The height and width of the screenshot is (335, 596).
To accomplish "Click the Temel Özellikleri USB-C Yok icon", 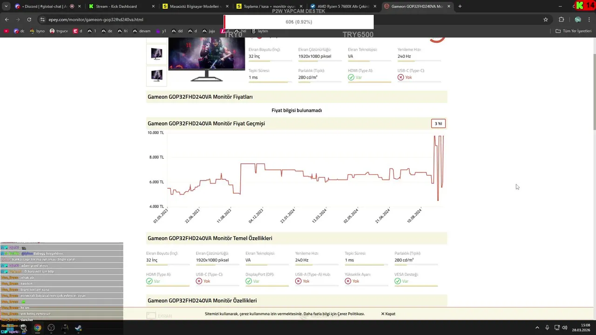I will click(199, 281).
